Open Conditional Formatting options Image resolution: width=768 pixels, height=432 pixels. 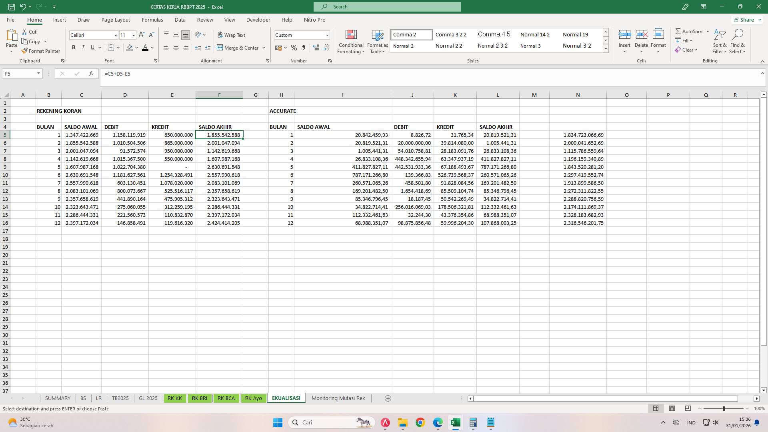[351, 41]
